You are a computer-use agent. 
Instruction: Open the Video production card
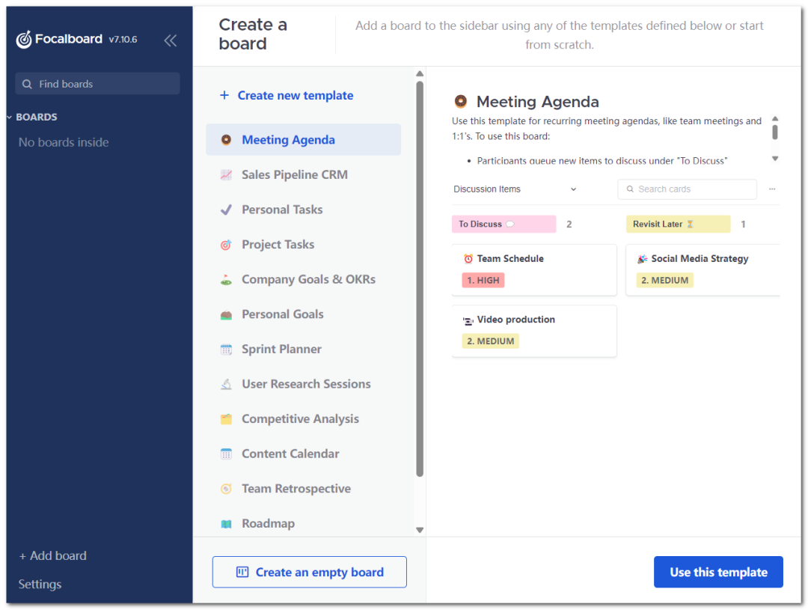(x=534, y=331)
